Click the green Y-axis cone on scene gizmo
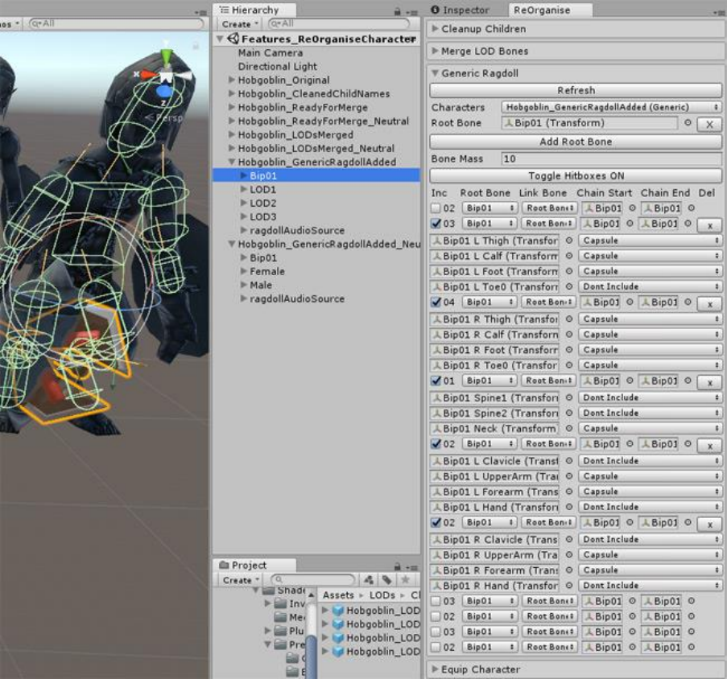Image resolution: width=727 pixels, height=679 pixels. [x=166, y=58]
